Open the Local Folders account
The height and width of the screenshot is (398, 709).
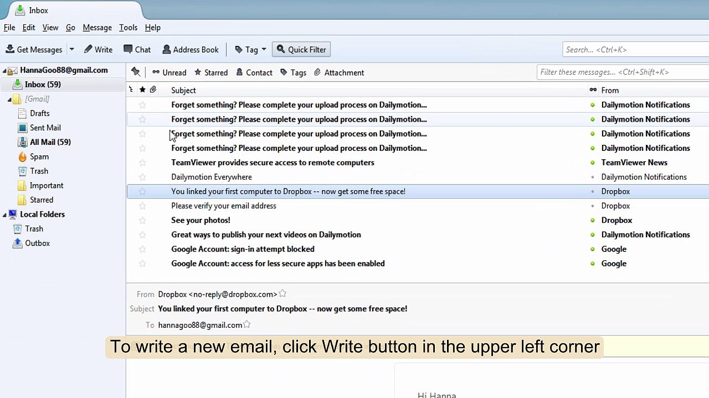42,214
